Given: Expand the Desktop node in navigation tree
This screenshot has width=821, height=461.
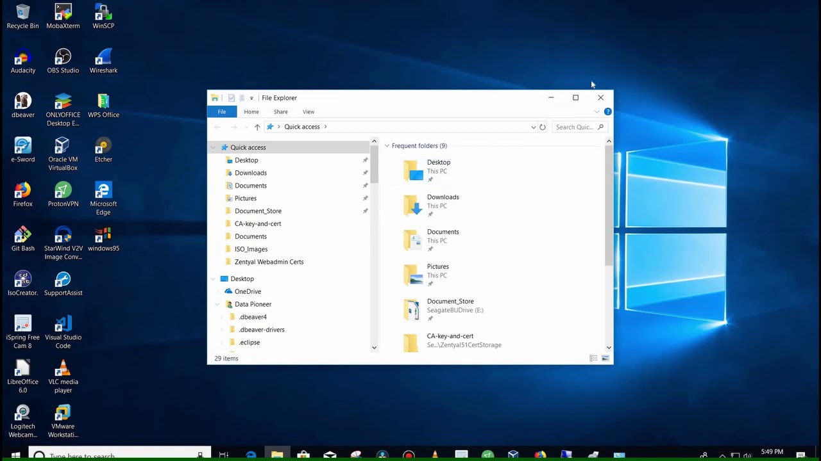Looking at the screenshot, I should coord(213,279).
